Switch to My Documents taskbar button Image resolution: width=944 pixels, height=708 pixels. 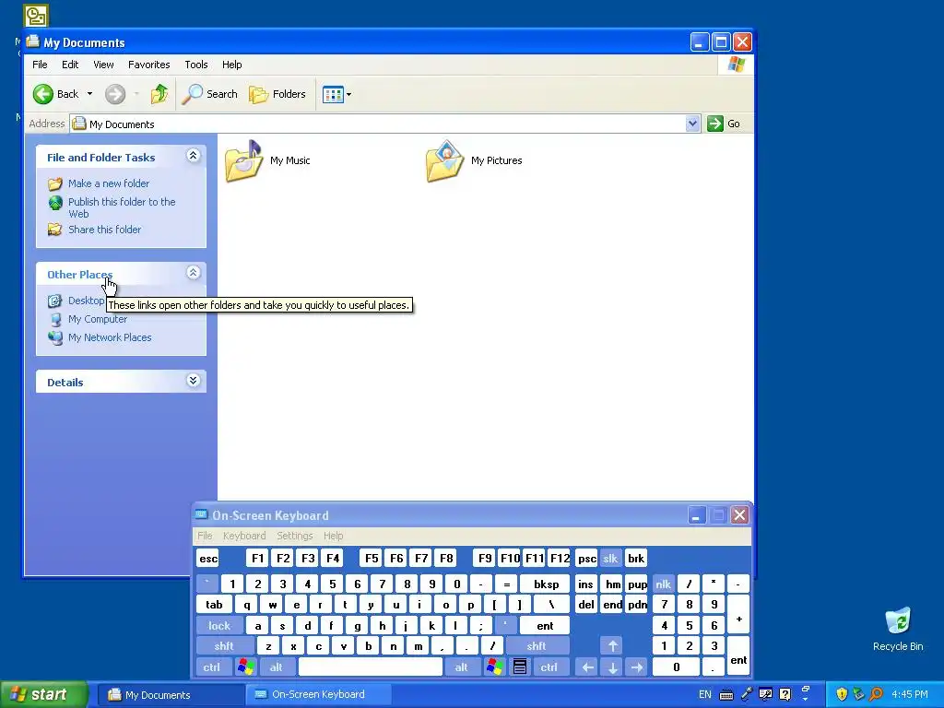tap(171, 695)
